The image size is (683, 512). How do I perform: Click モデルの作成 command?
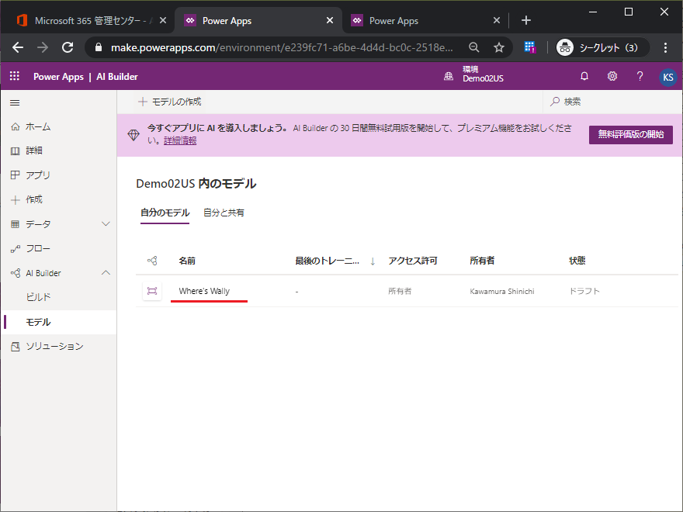[170, 102]
